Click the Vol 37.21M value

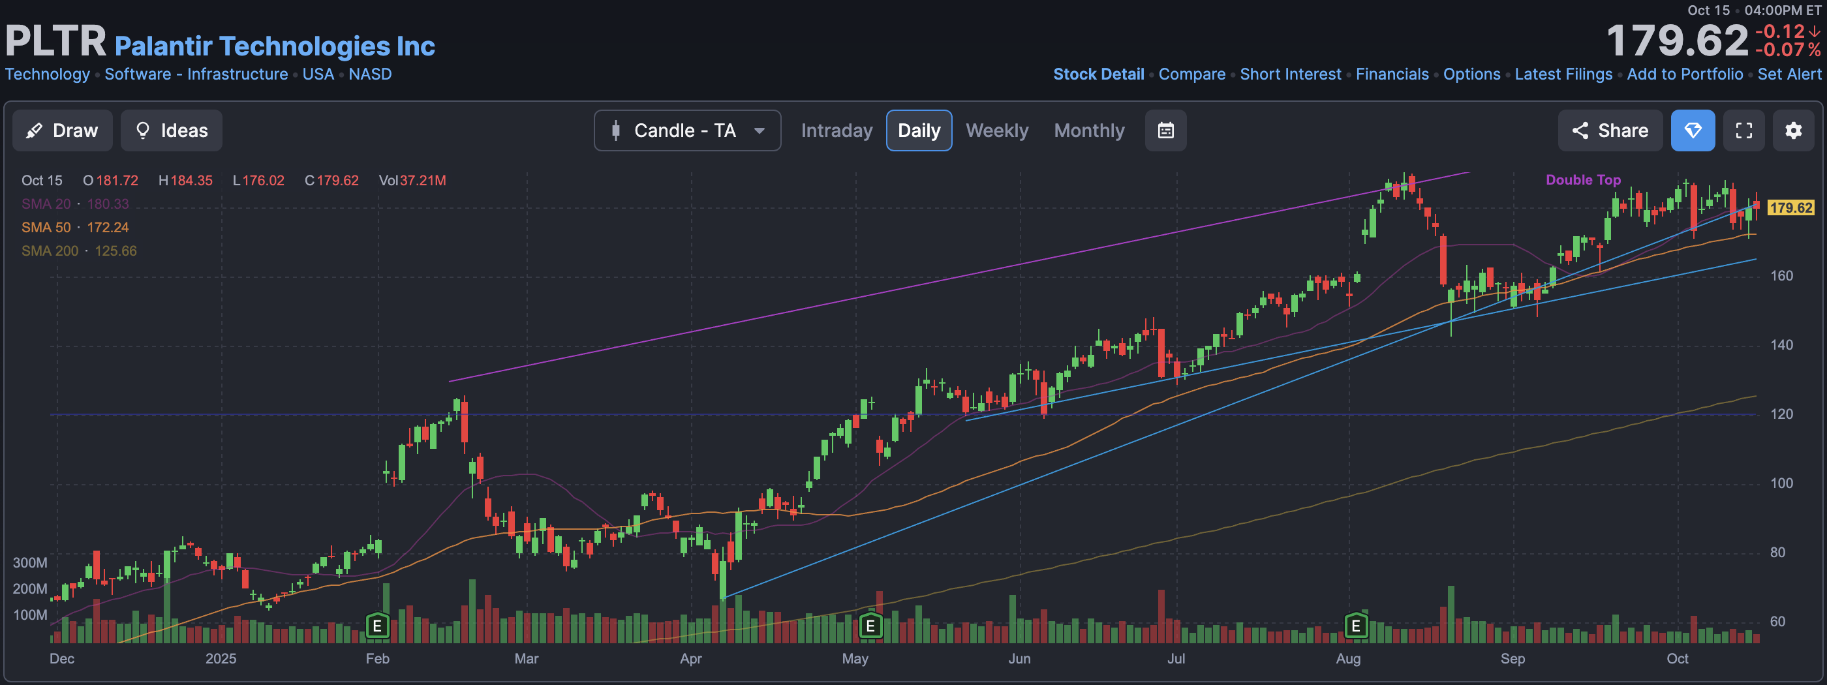pos(423,180)
